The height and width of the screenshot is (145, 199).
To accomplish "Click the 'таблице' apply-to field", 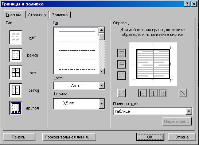I will pos(150,111).
